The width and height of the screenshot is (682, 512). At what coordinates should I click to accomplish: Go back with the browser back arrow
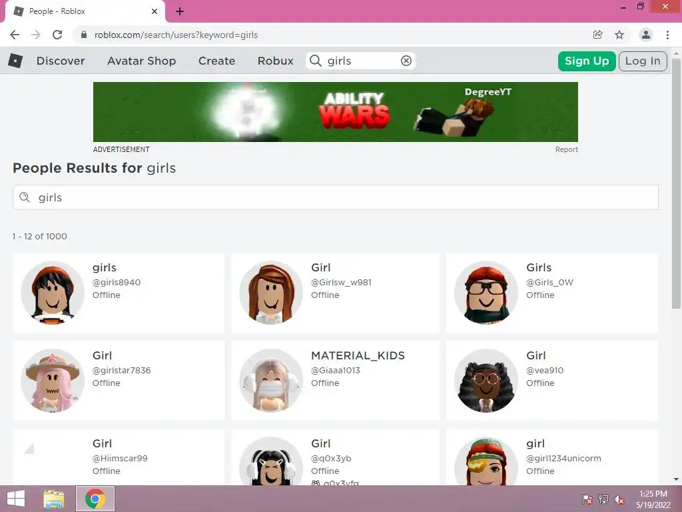15,35
